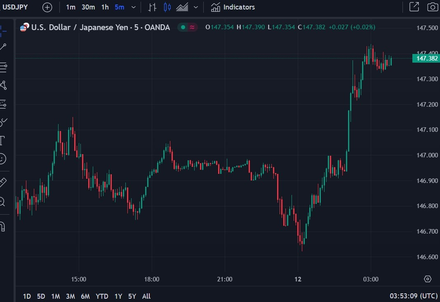440x302 pixels.
Task: Select the 30m timeframe
Action: (x=88, y=7)
